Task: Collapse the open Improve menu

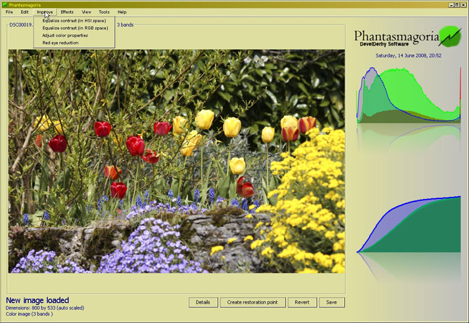Action: (45, 12)
